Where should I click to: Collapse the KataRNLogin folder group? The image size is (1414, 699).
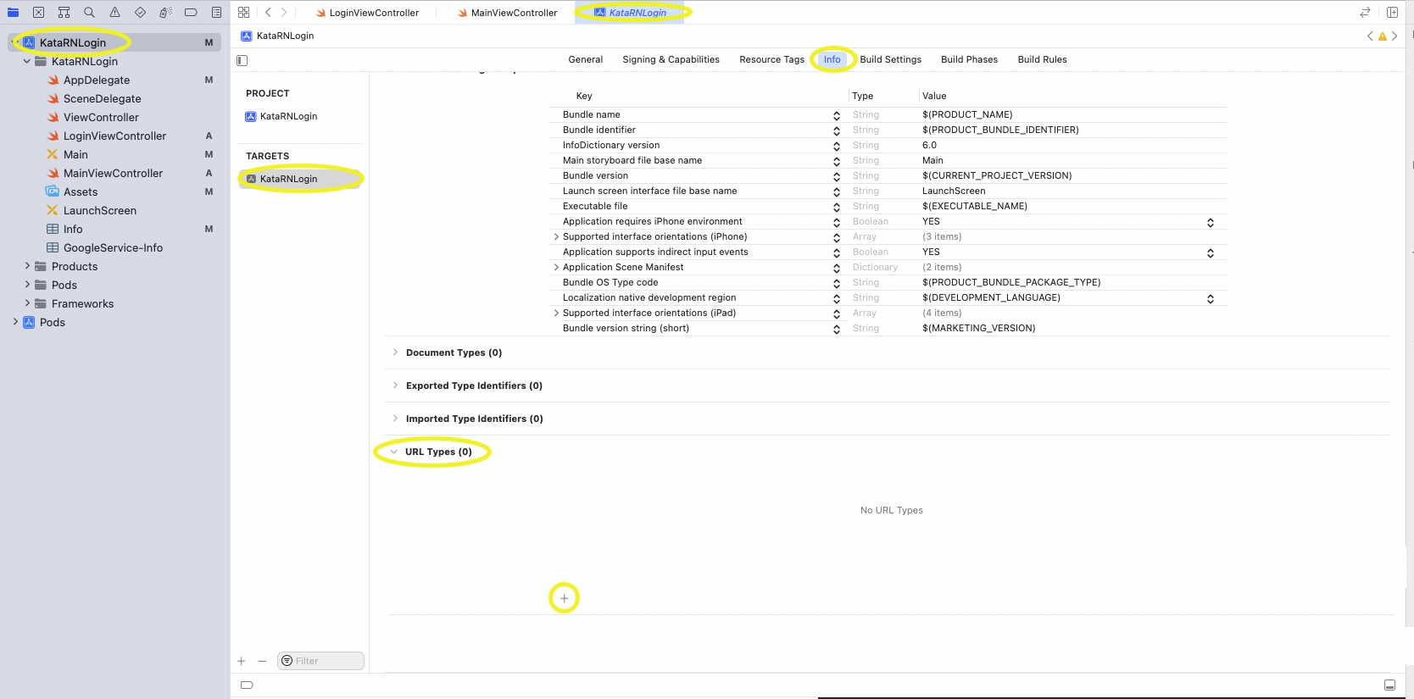tap(27, 61)
